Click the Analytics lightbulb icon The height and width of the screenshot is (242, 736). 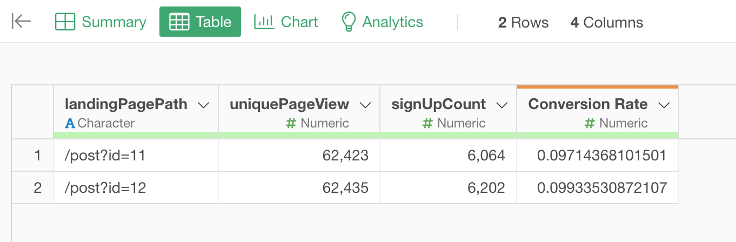(x=349, y=22)
